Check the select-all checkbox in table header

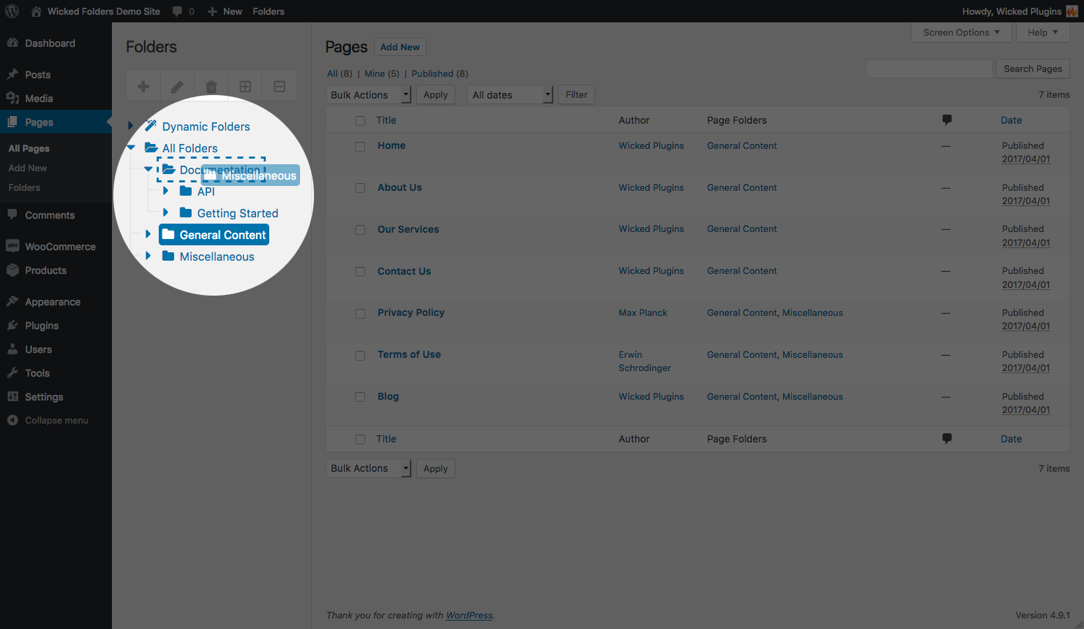point(360,120)
